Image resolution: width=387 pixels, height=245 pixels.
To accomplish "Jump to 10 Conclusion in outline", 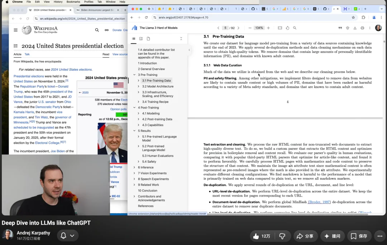I will [x=148, y=191].
